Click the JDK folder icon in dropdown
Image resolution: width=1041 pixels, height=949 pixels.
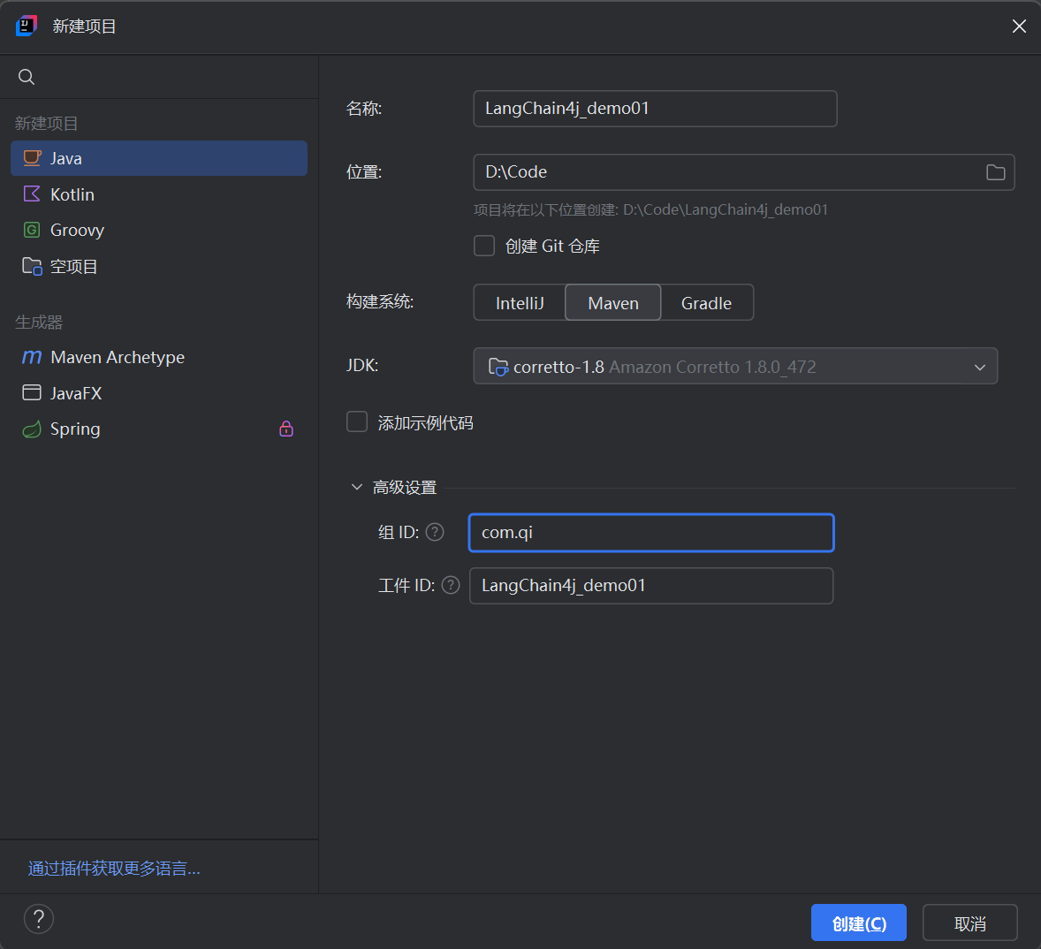tap(498, 367)
